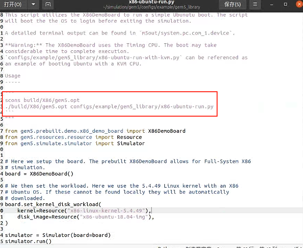Screen dimensions: 303x248
Task: Minimize the gedit window
Action: click(272, 5)
